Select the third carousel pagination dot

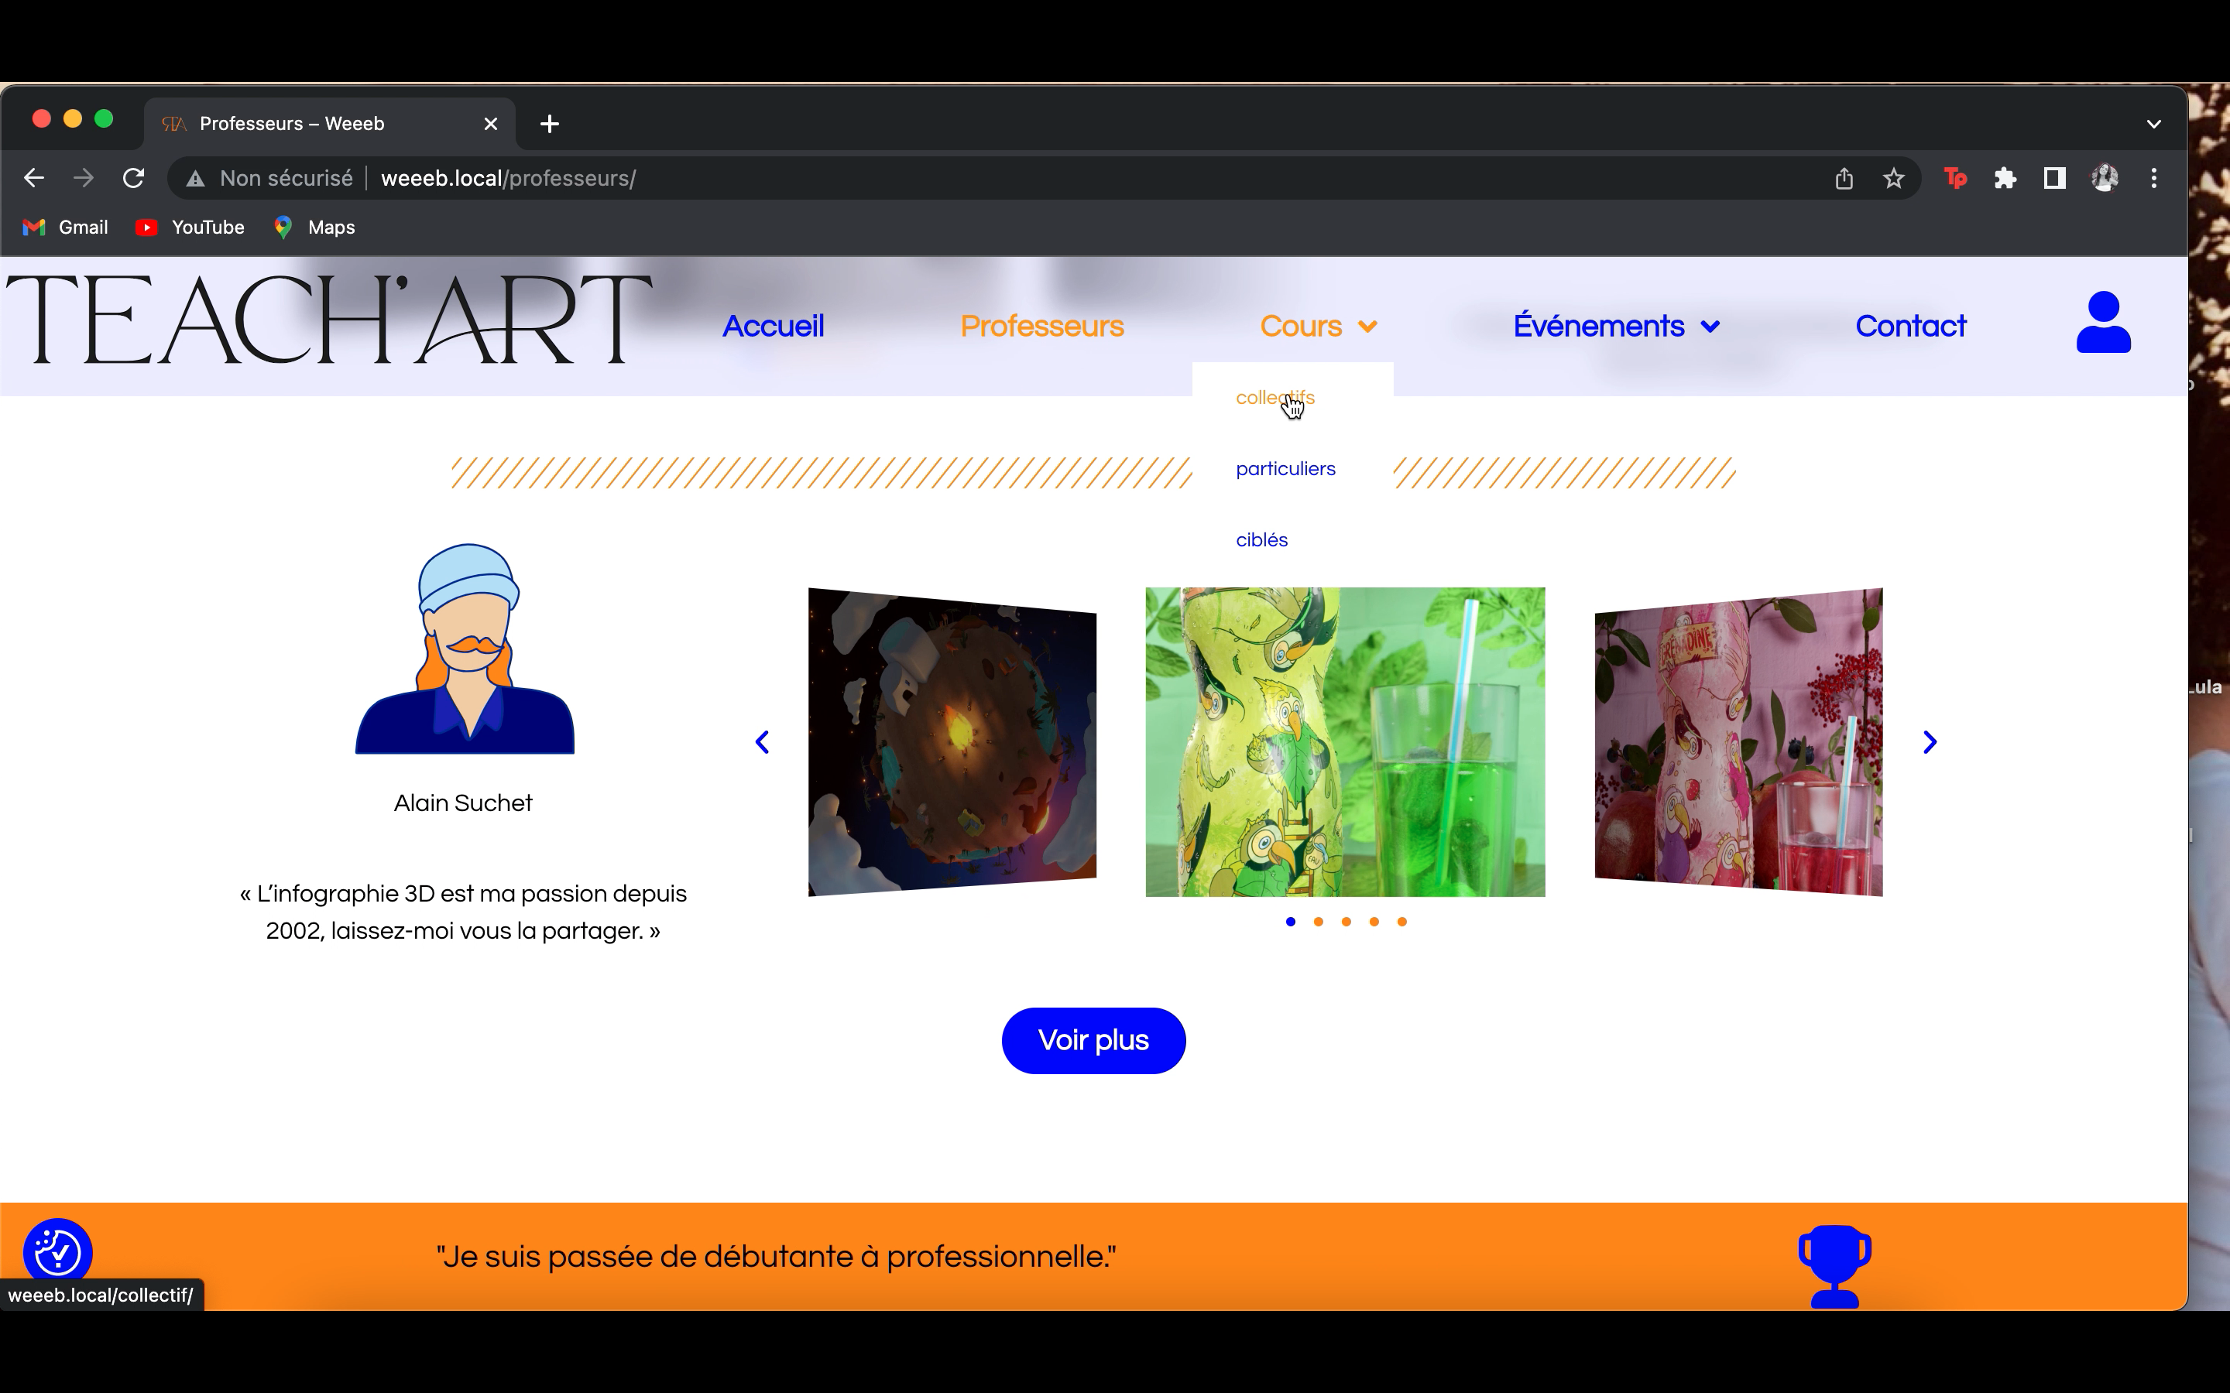tap(1346, 921)
